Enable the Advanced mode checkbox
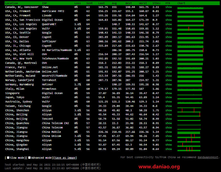This screenshot has width=221, height=172. point(29,158)
